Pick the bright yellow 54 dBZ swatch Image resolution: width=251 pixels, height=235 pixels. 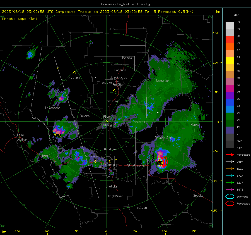(230, 60)
